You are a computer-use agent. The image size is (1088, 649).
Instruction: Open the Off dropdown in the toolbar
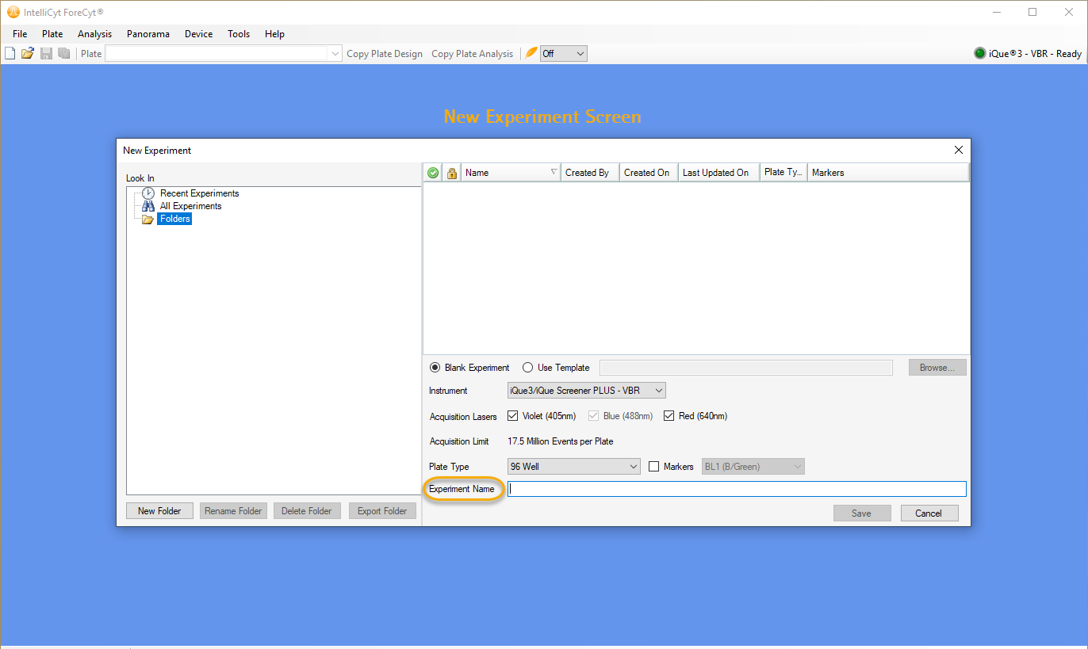pyautogui.click(x=563, y=54)
